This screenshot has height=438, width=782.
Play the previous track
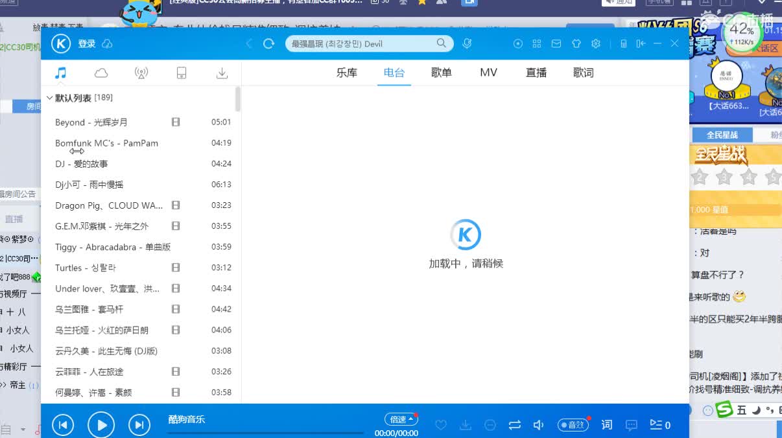coord(63,425)
